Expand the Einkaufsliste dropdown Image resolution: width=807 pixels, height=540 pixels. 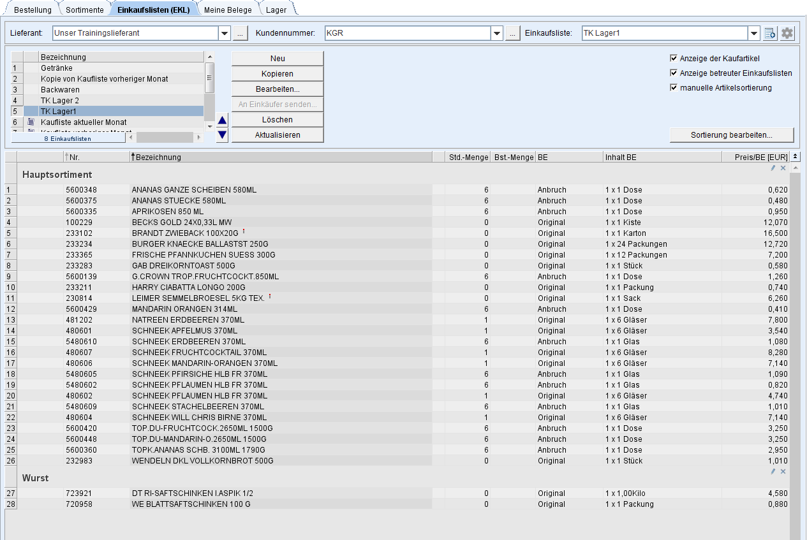[x=754, y=33]
